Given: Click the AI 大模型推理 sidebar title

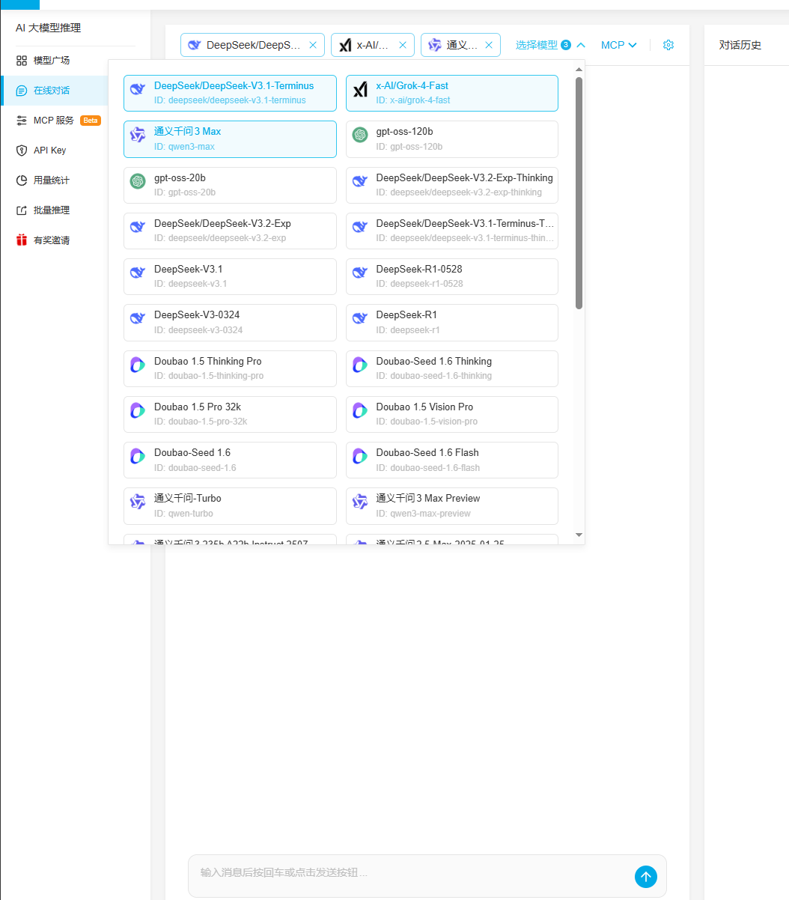Looking at the screenshot, I should click(x=49, y=28).
